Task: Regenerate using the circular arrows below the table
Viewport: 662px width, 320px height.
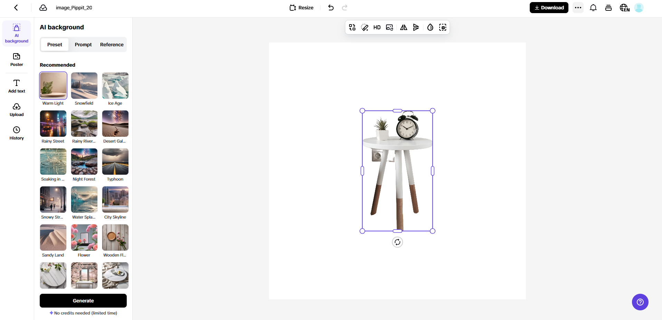Action: click(x=397, y=242)
